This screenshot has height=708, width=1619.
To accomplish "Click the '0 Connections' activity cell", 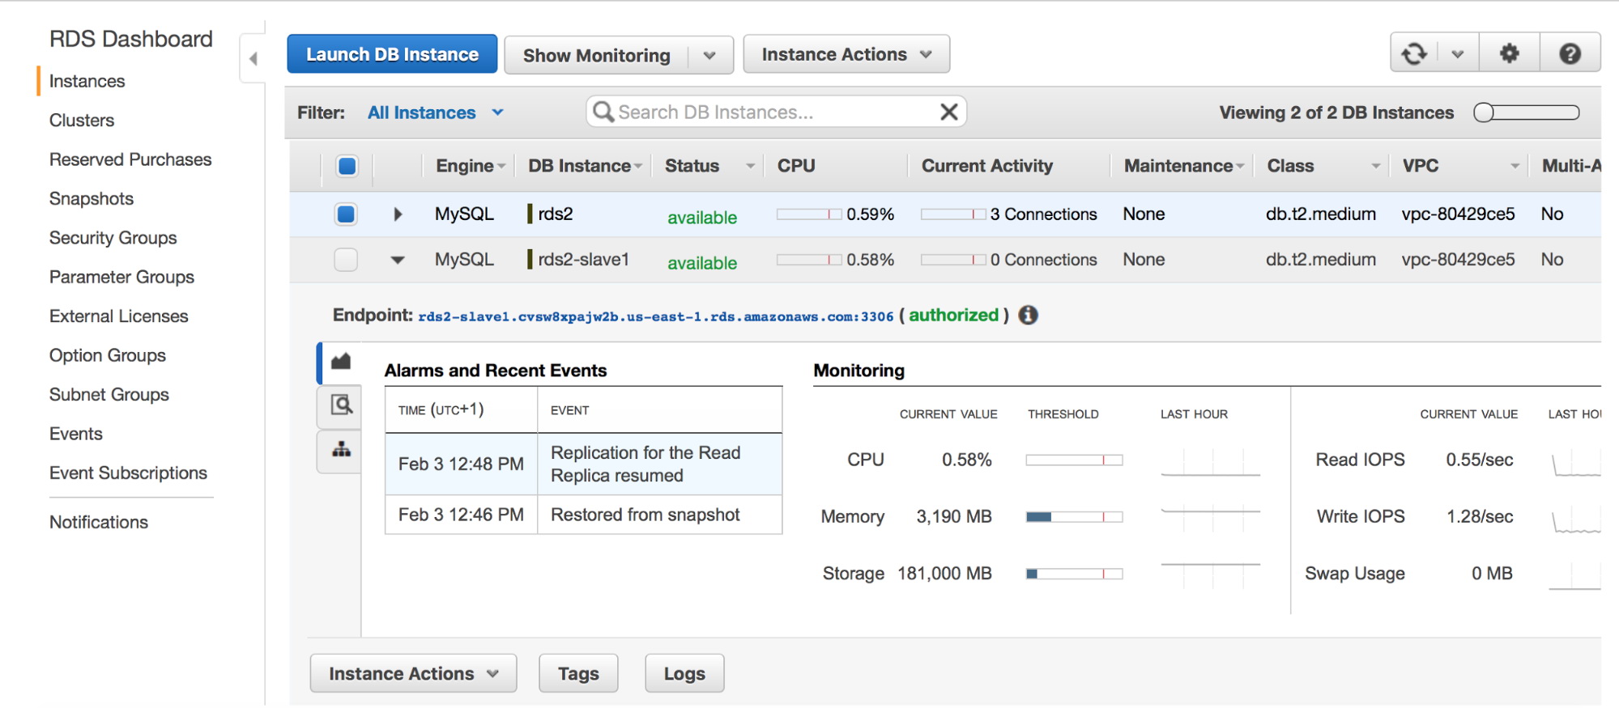I will pos(1043,260).
